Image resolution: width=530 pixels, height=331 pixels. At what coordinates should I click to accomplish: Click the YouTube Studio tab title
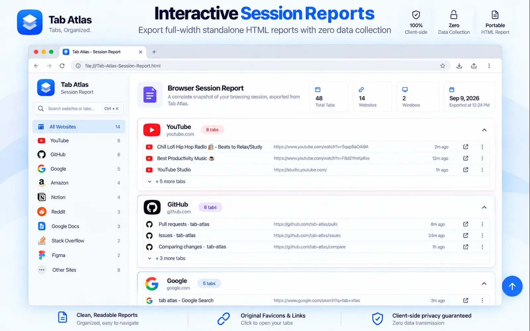pyautogui.click(x=174, y=170)
